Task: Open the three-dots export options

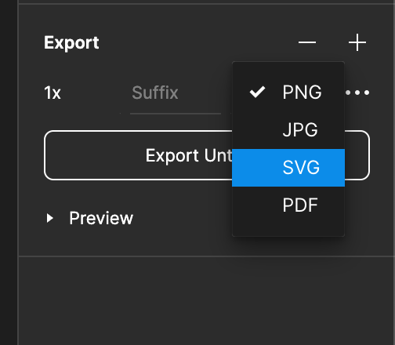Action: point(357,93)
